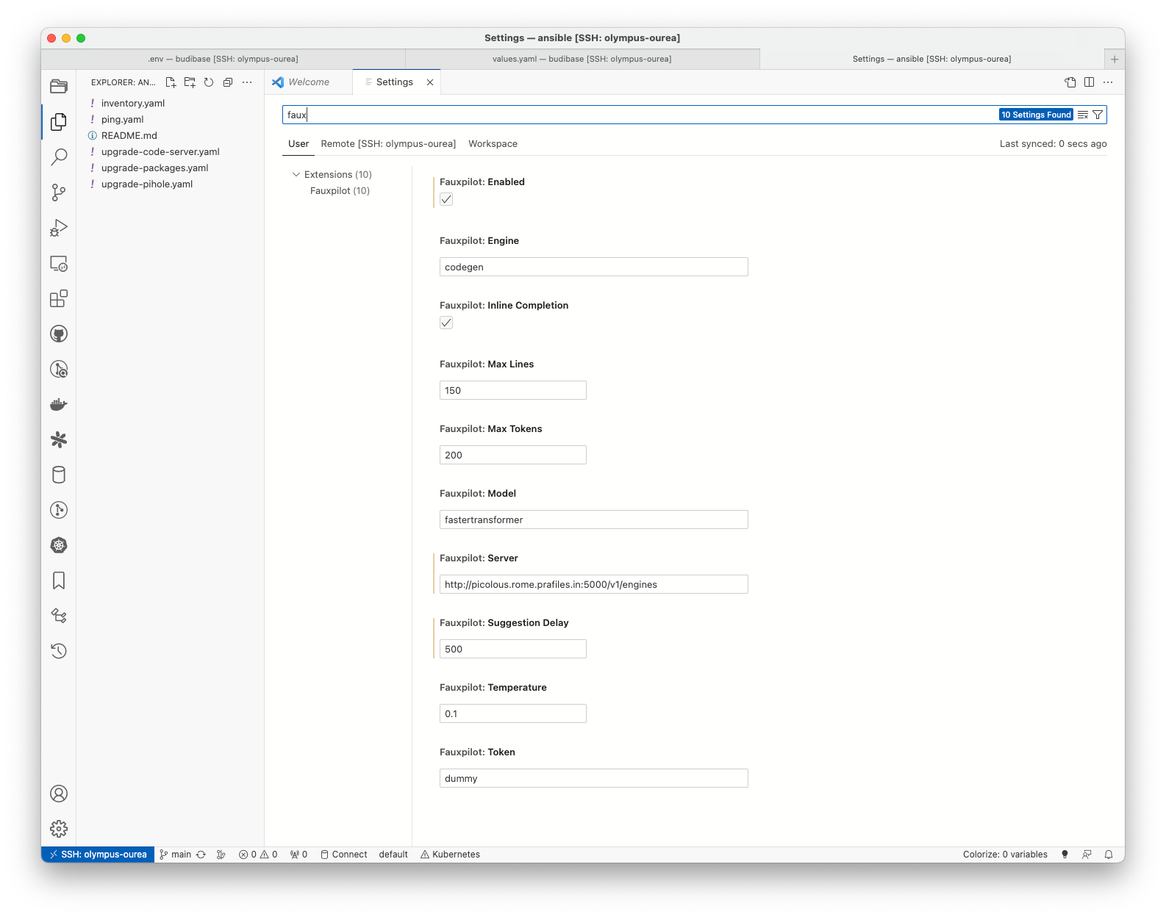Screen dimensions: 1166x917
Task: Open ping.yaml in Explorer
Action: 171,119
